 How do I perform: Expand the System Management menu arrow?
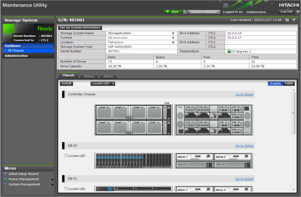[52, 185]
